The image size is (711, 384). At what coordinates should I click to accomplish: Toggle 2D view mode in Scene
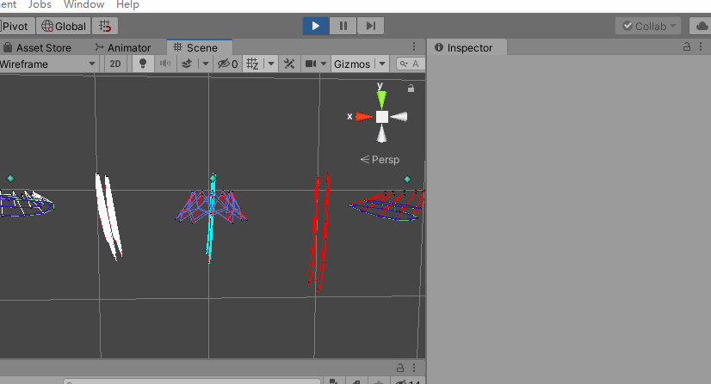click(115, 64)
